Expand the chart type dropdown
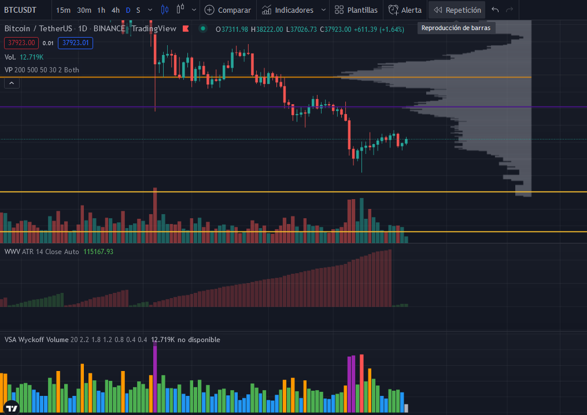Image resolution: width=587 pixels, height=415 pixels. pos(194,10)
